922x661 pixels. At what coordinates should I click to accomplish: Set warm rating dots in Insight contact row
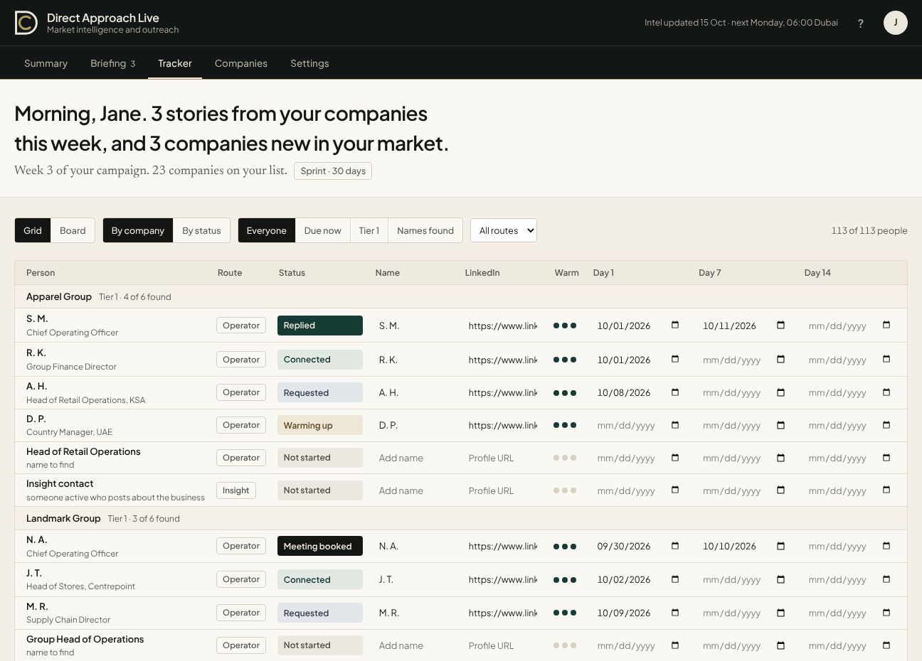click(565, 490)
